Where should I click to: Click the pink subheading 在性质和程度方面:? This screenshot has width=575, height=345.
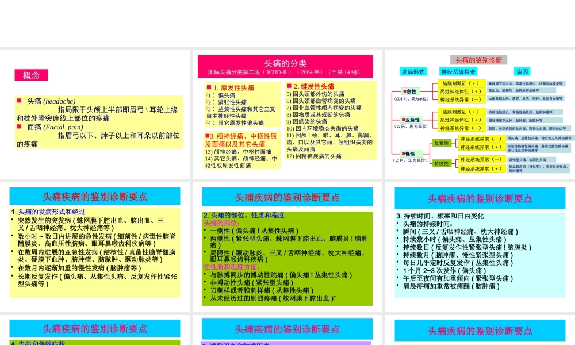(232, 267)
